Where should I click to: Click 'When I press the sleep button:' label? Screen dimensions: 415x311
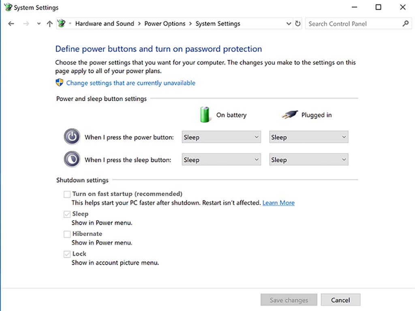point(128,160)
